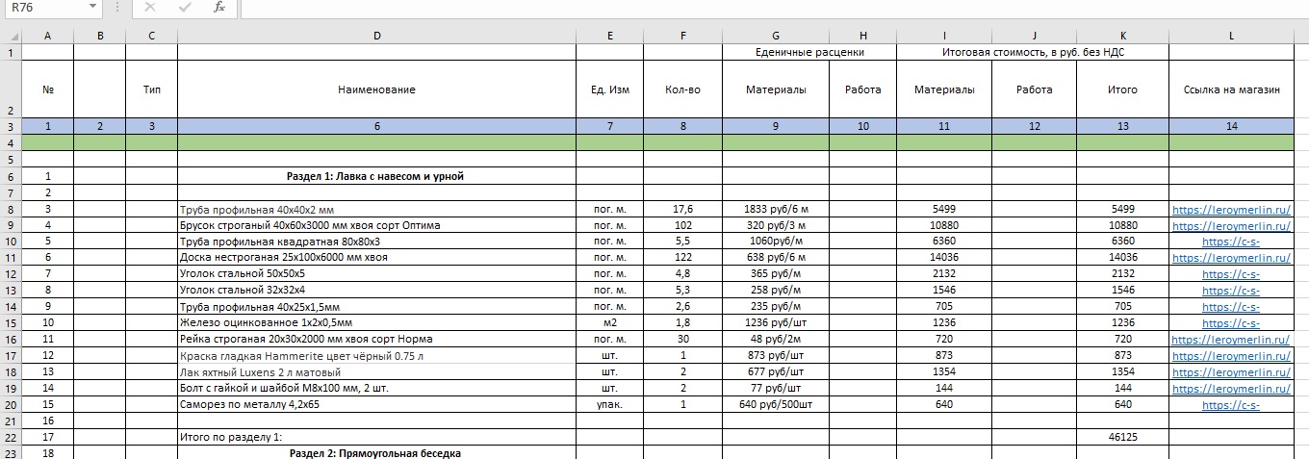The height and width of the screenshot is (459, 1309).
Task: Click the Enter checkmark icon in formula bar
Action: tap(185, 8)
